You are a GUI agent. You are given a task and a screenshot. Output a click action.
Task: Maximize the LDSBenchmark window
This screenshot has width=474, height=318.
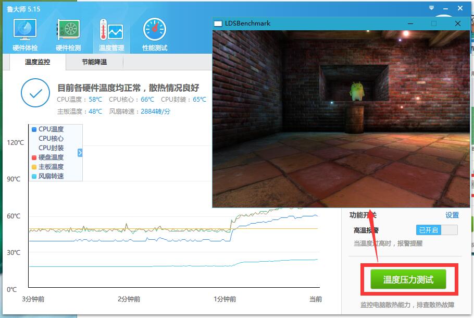pyautogui.click(x=434, y=23)
